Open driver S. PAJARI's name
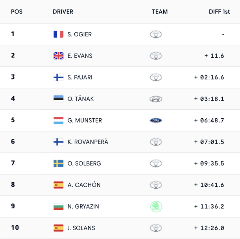Image resolution: width=240 pixels, height=239 pixels. point(80,77)
